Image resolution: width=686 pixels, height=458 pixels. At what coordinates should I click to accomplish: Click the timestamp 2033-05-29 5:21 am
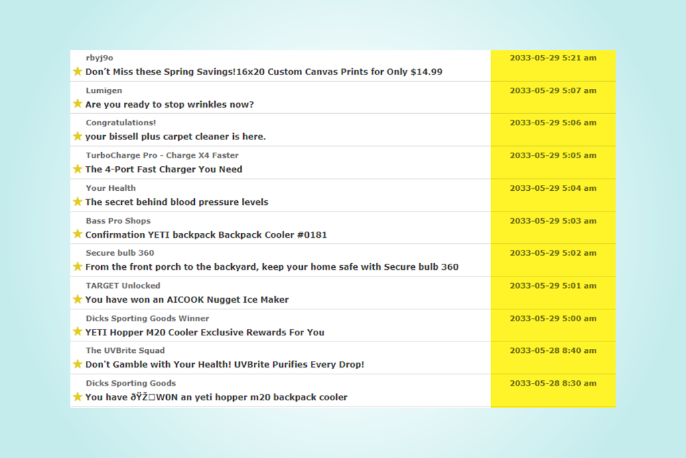[x=553, y=58]
